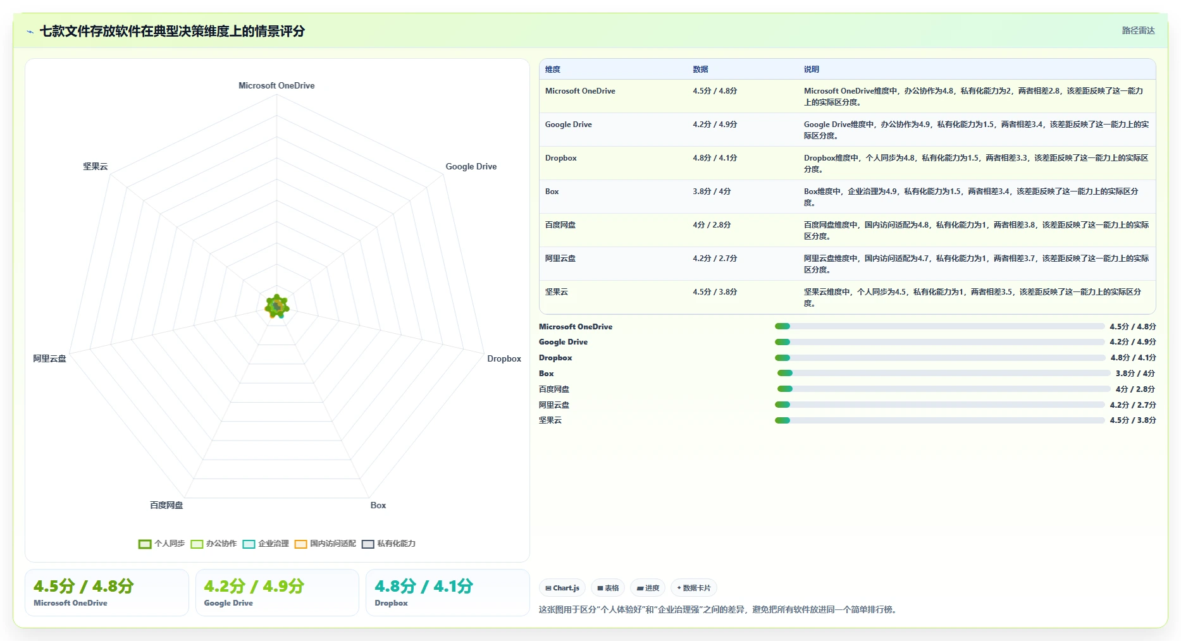The image size is (1181, 641).
Task: Click progress list label 百度网盘
Action: point(554,389)
